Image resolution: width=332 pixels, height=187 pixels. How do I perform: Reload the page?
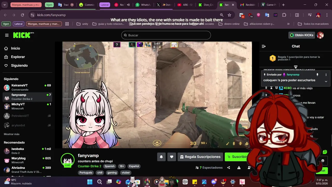pos(22,15)
